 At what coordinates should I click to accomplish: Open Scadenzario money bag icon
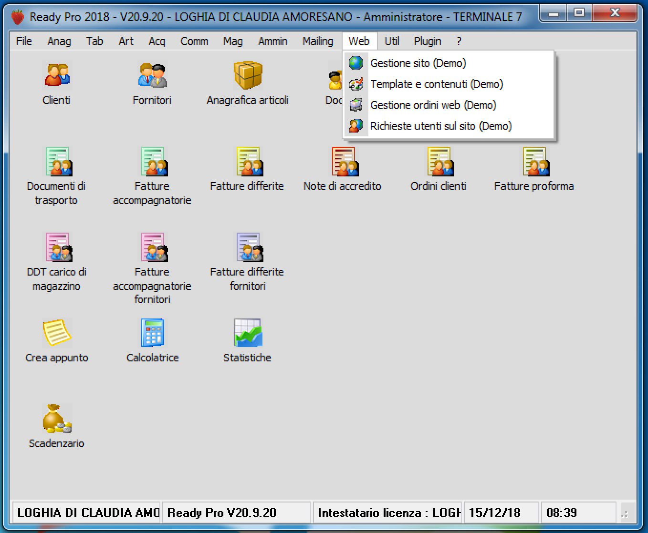pyautogui.click(x=57, y=418)
